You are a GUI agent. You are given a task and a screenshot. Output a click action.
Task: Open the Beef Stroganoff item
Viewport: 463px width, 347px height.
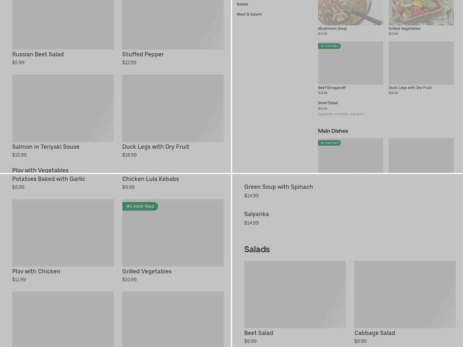[x=332, y=88]
